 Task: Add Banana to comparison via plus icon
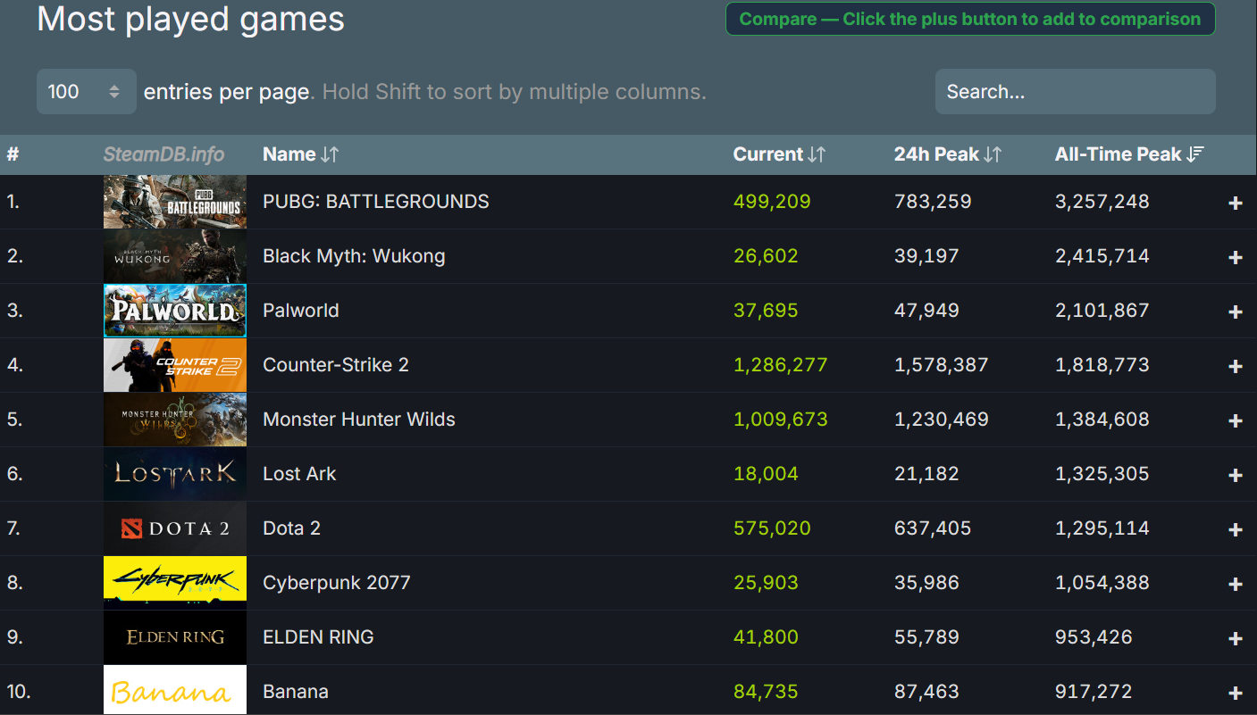pyautogui.click(x=1235, y=691)
